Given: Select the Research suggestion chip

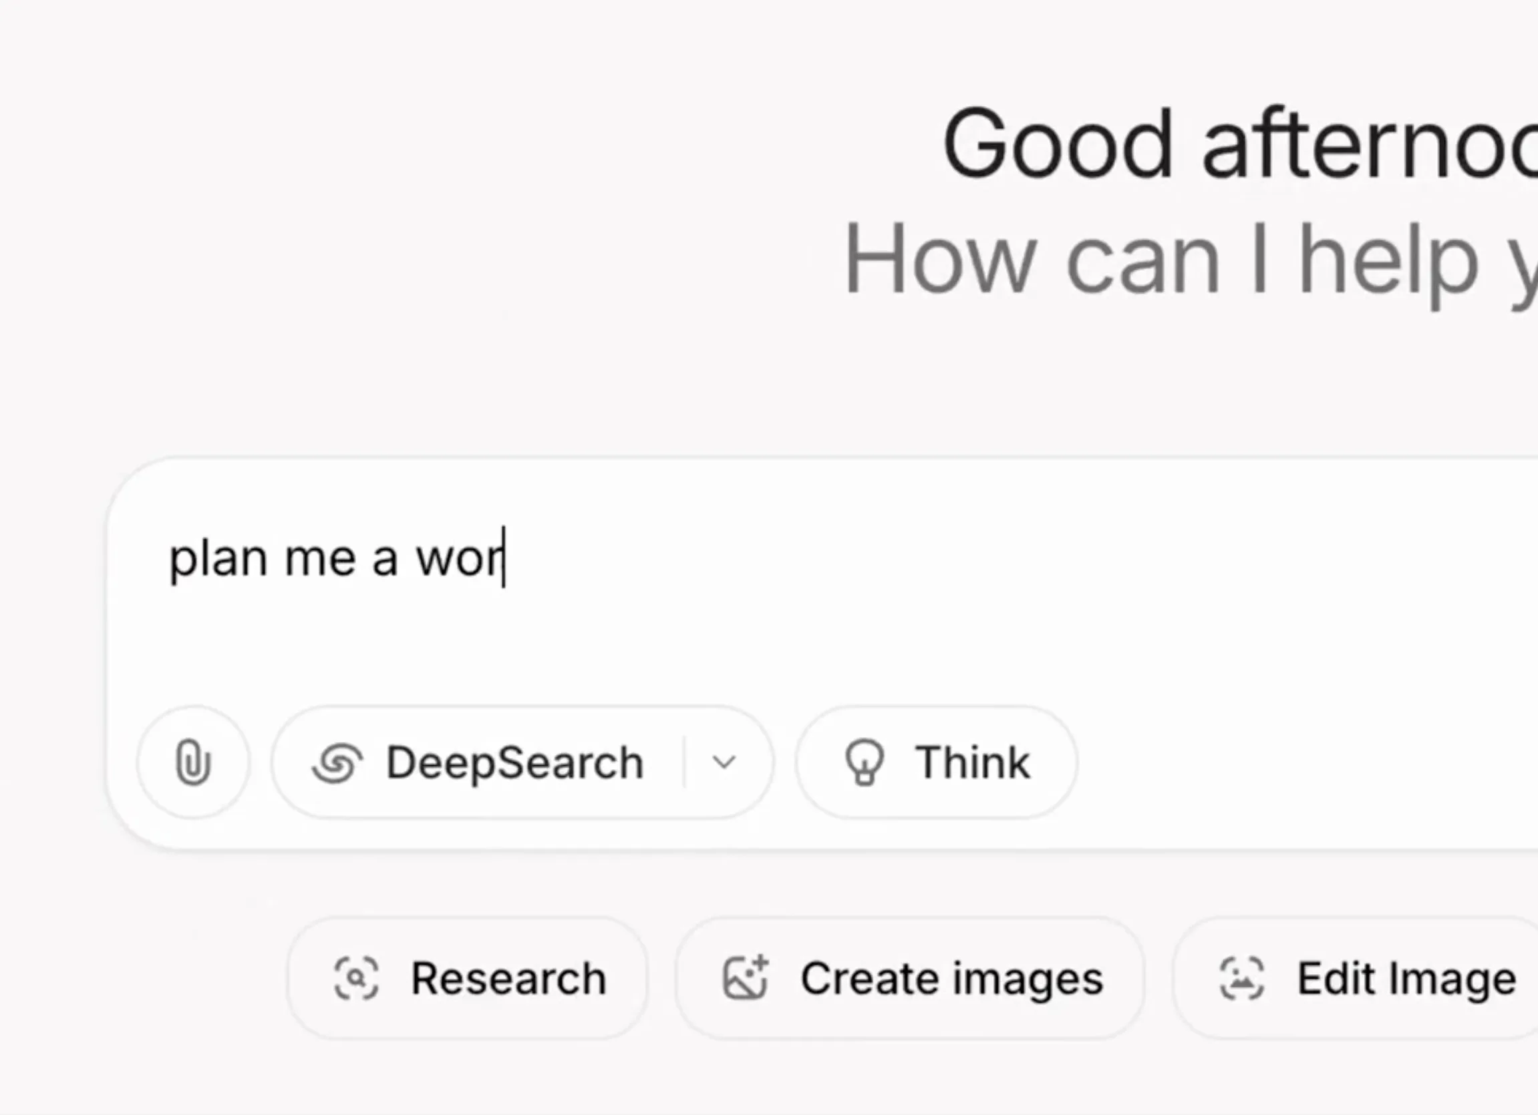Looking at the screenshot, I should point(467,978).
